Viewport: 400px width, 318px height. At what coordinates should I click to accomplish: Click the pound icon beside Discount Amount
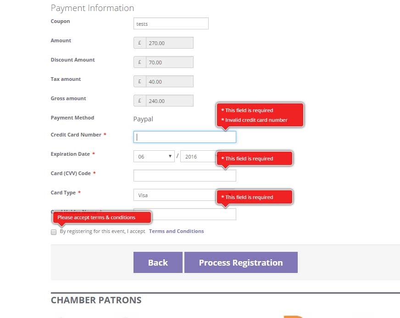(x=140, y=62)
